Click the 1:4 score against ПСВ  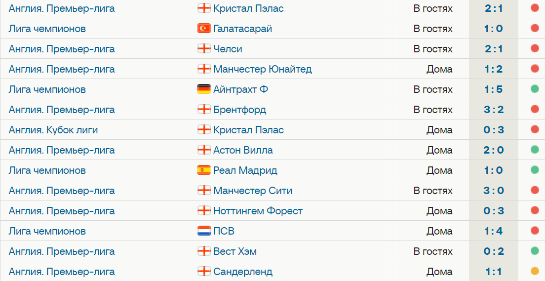coord(493,231)
